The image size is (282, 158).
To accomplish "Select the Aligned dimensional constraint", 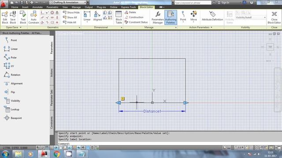I will [x=97, y=16].
